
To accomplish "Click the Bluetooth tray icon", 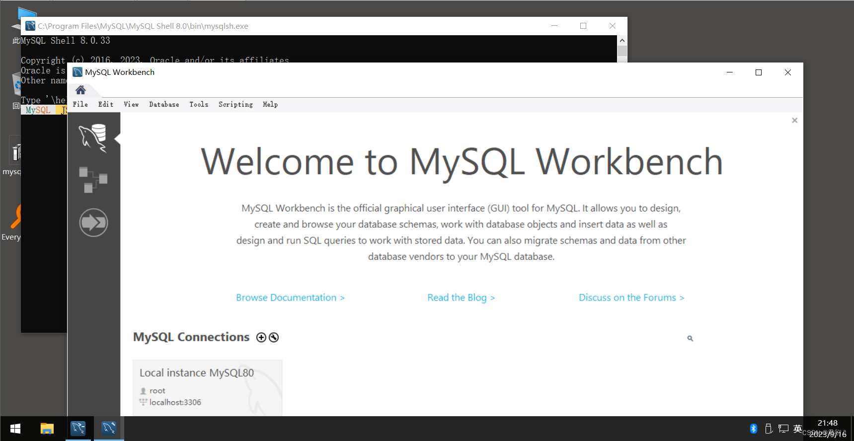I will pyautogui.click(x=754, y=429).
